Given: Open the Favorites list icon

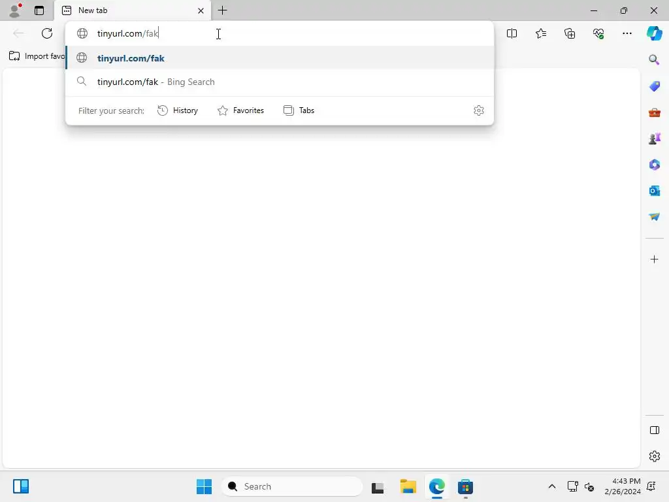Looking at the screenshot, I should 540,33.
